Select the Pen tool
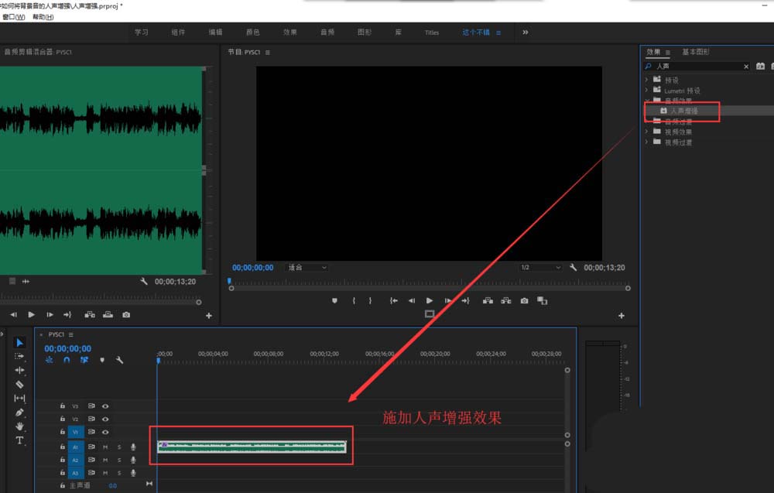Screen dimensions: 774x493 19,412
